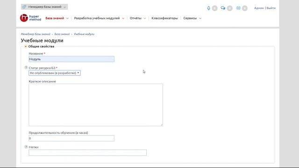Screen dimensions: 299x168
Task: Go to Учебные модули breadcrumb
Action: (84, 34)
